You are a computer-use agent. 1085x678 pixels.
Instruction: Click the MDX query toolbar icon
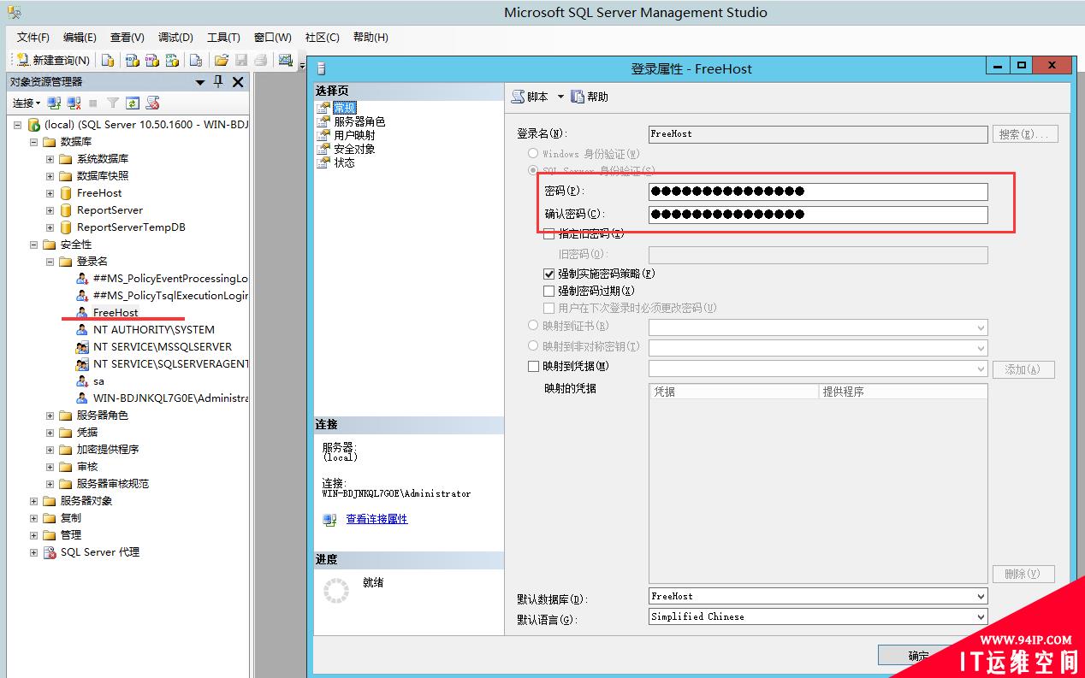pyautogui.click(x=132, y=60)
